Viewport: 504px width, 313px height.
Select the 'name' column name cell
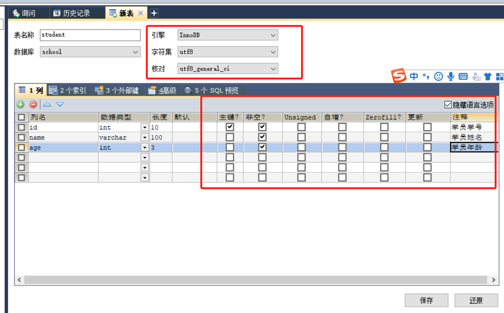pos(63,137)
